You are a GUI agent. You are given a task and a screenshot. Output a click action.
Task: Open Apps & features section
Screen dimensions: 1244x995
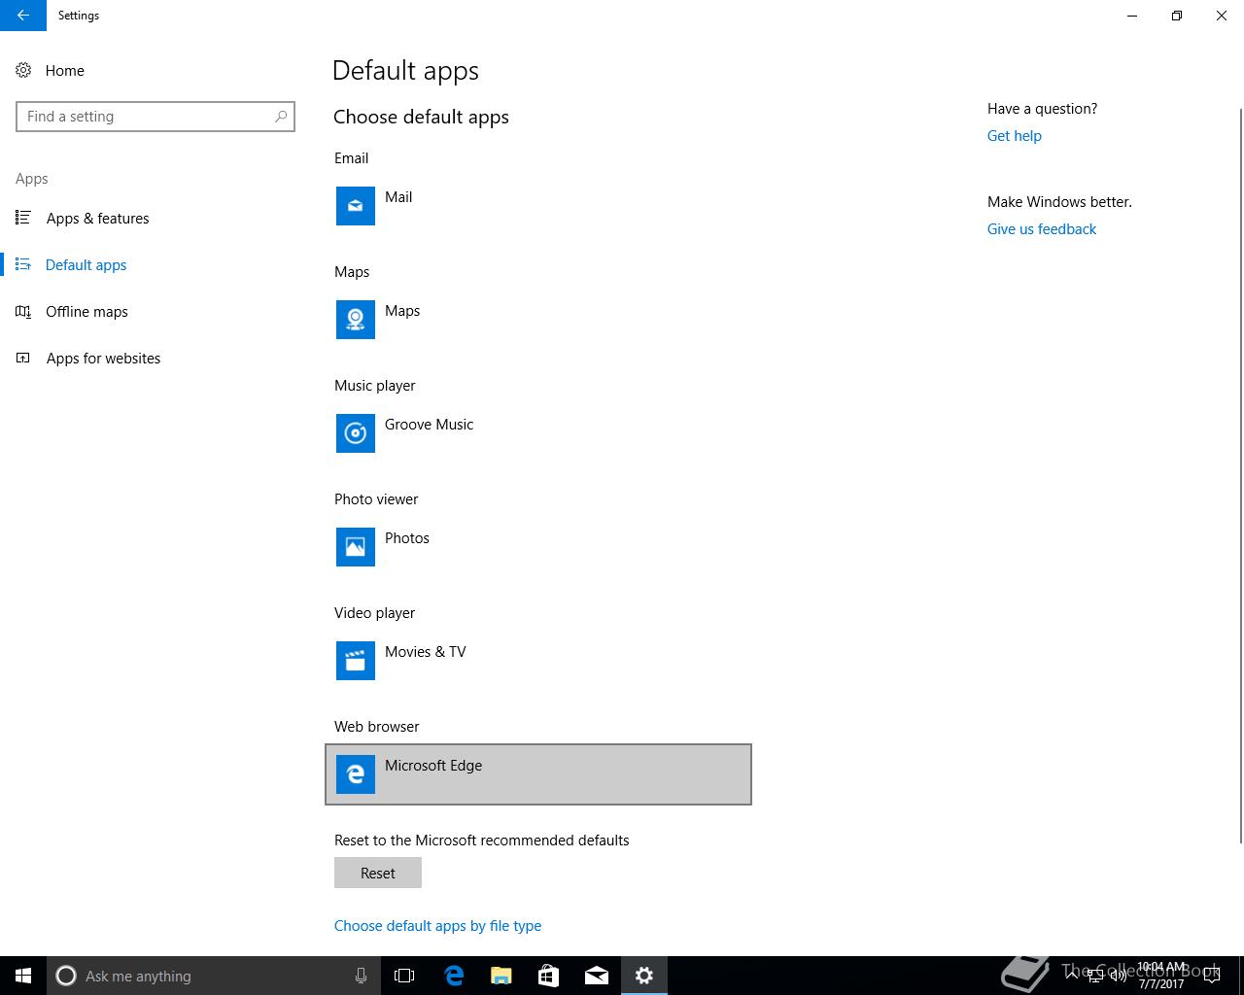click(97, 219)
